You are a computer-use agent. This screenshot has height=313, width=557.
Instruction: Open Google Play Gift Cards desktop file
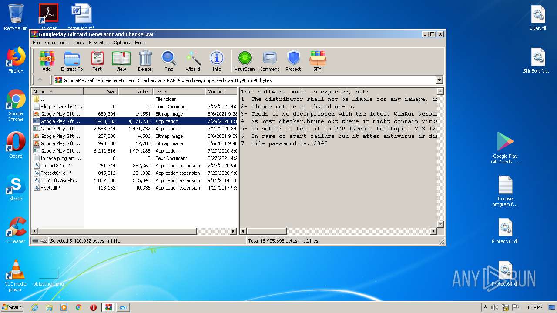click(505, 148)
